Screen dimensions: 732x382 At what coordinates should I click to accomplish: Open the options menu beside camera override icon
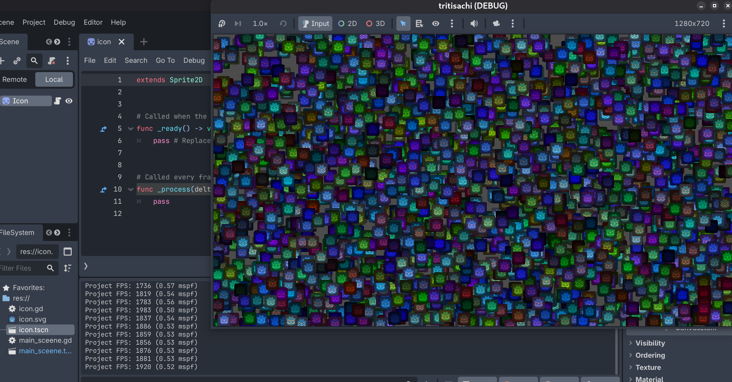[513, 23]
